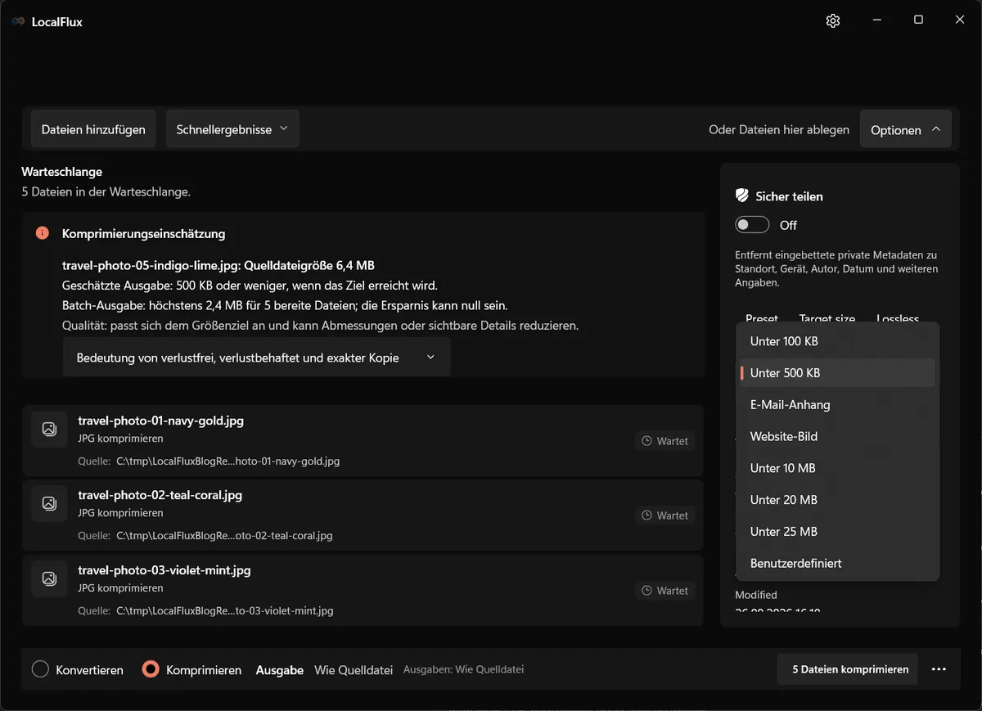Screen dimensions: 982x711
Task: Click the Modified label in options panel
Action: 756,595
